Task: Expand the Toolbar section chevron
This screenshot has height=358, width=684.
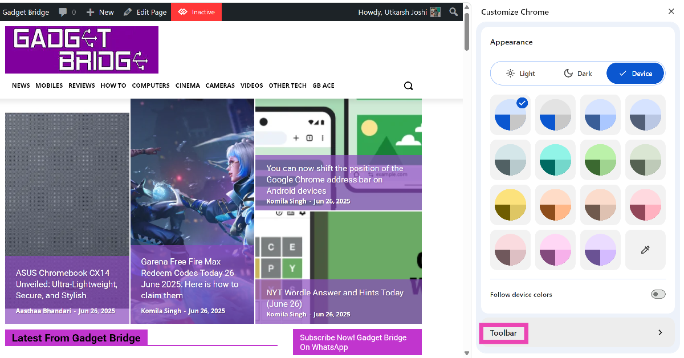Action: point(660,332)
